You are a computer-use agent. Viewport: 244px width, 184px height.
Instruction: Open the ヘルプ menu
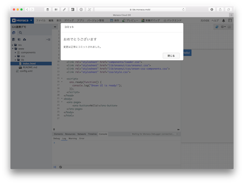(x=215, y=20)
